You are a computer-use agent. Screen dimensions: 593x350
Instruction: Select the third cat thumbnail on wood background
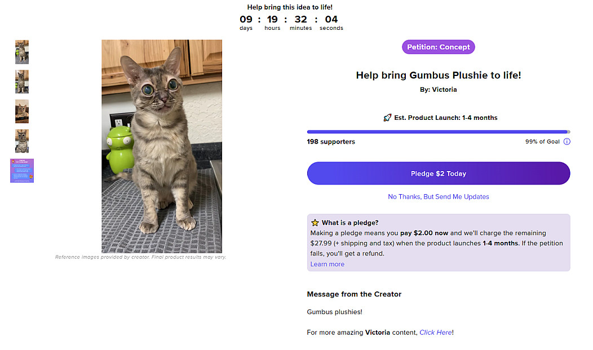pos(22,111)
